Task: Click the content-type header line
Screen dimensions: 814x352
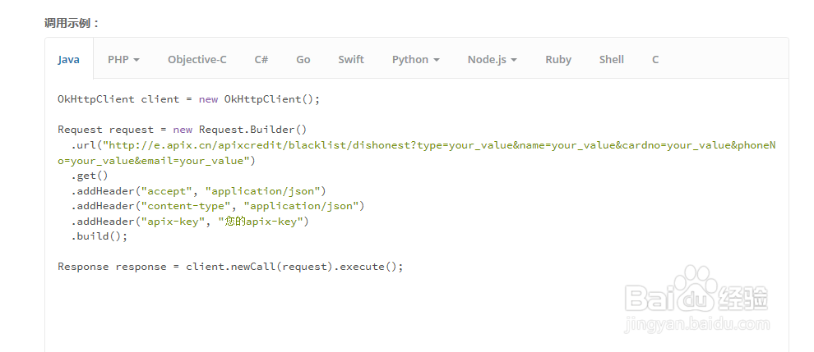Action: click(x=217, y=206)
